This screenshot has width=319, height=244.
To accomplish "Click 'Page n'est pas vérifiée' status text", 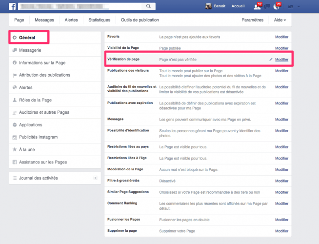I will click(178, 60).
